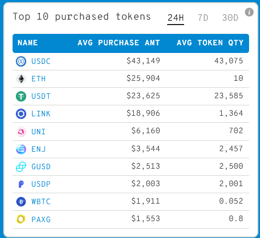This screenshot has height=238, width=260.
Task: Click the Ethereum diamond icon
Action: click(21, 79)
